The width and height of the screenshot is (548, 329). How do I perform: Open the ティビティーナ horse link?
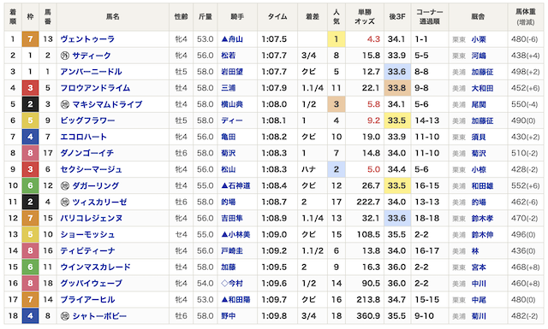(x=87, y=251)
